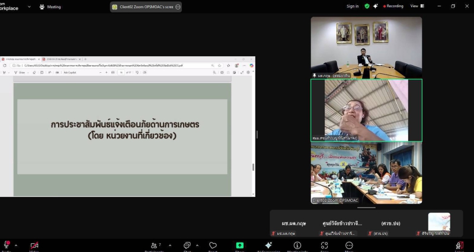474x252 pixels.
Task: Click refresh in shared browser
Action: click(x=5, y=66)
